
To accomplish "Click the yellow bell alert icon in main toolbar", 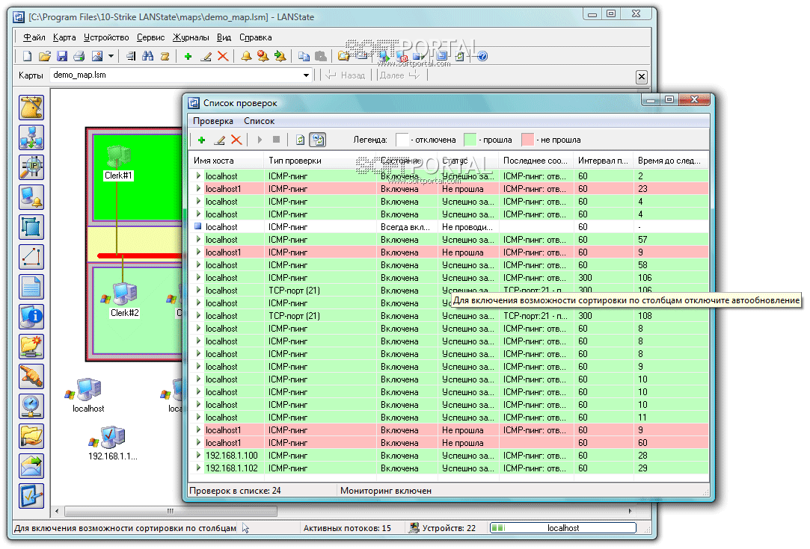I will coord(246,56).
